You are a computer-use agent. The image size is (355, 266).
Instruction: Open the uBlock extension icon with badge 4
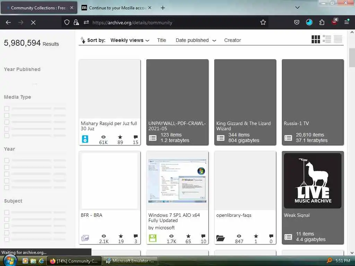(x=335, y=22)
